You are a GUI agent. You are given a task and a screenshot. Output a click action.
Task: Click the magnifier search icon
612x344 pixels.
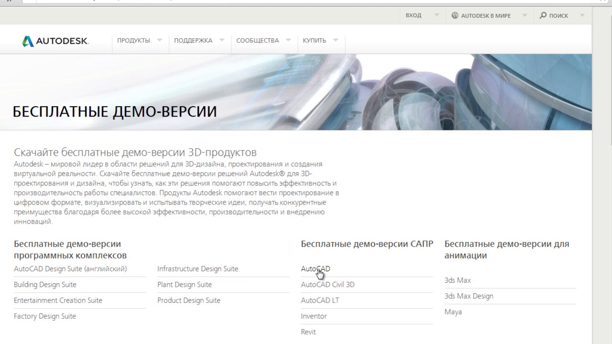click(x=543, y=15)
